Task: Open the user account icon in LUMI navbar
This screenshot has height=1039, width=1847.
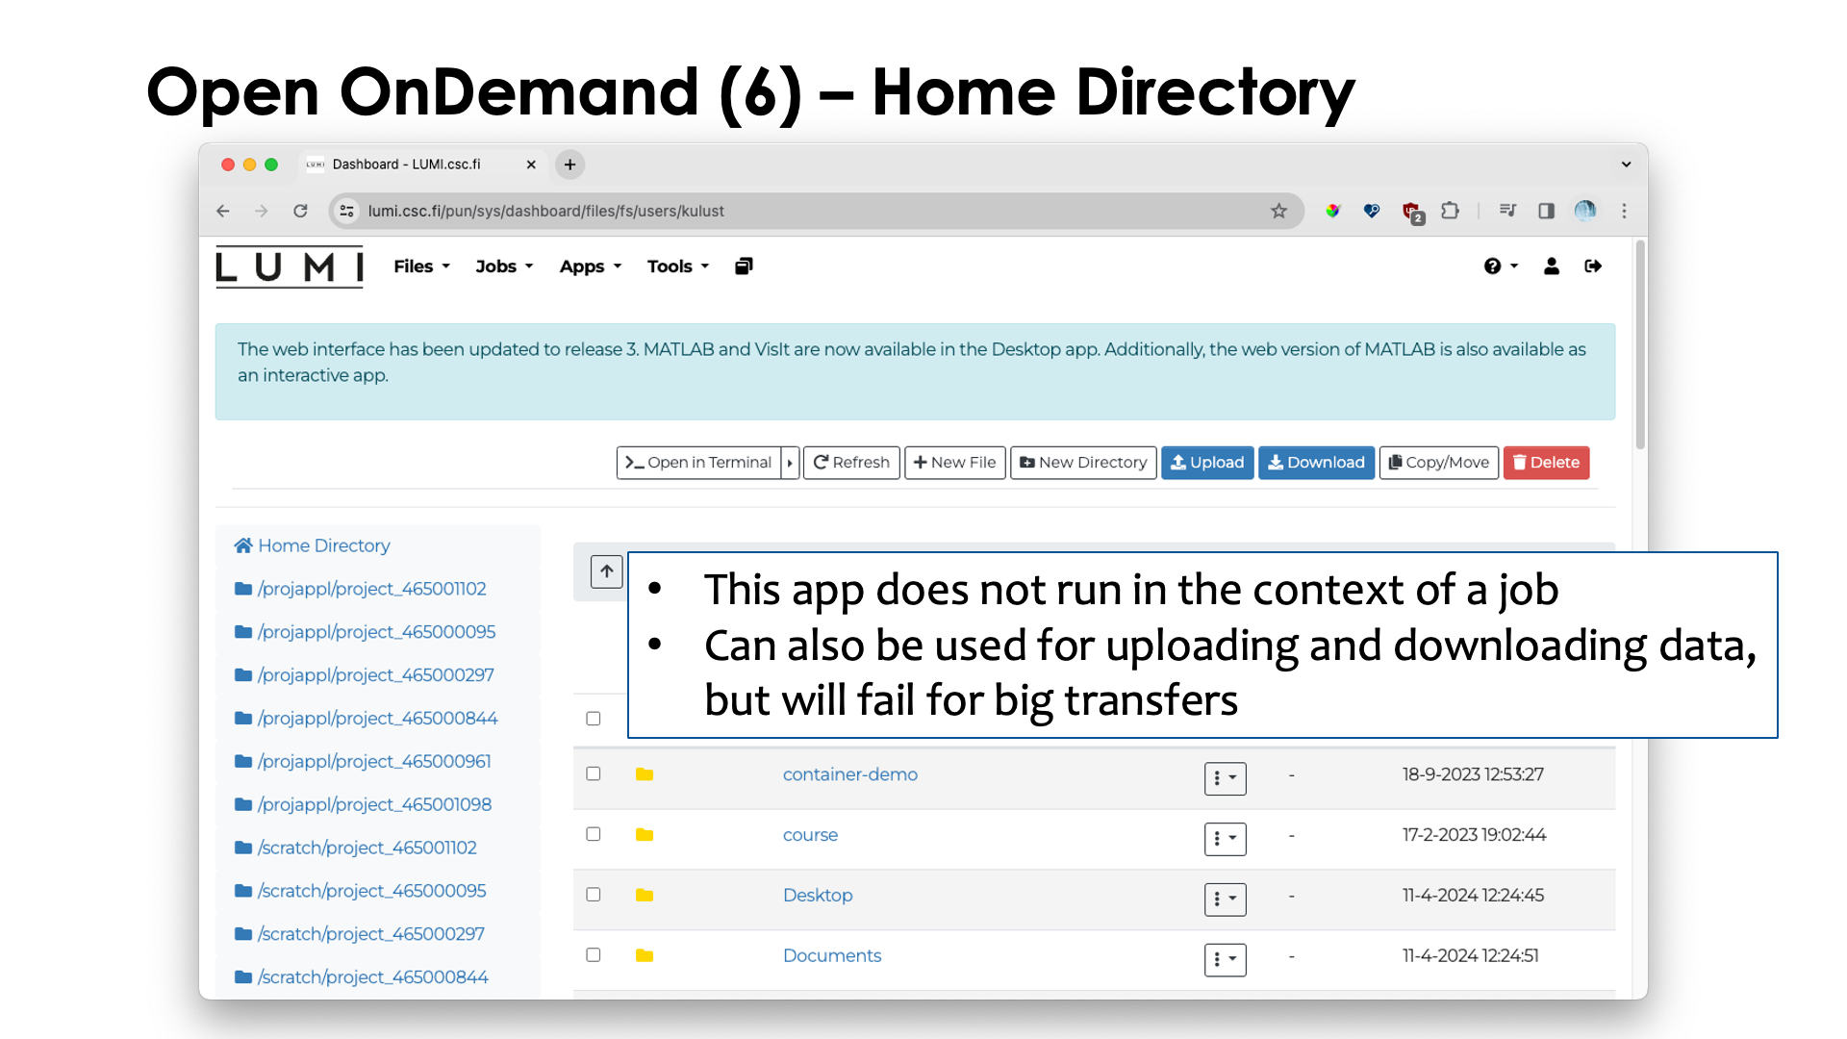Action: pos(1552,266)
